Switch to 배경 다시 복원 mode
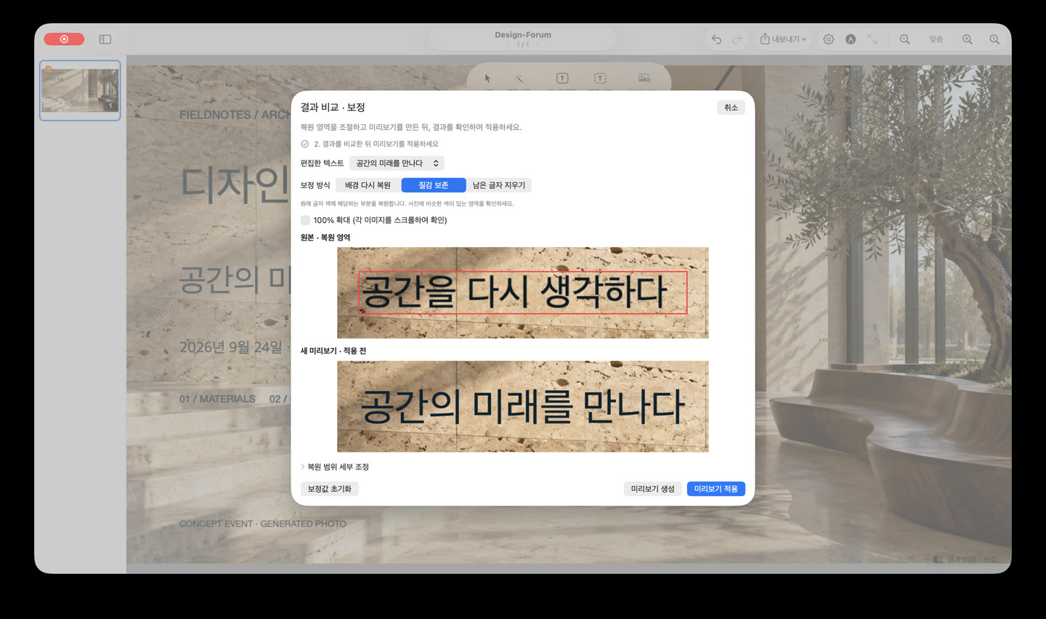Image resolution: width=1046 pixels, height=619 pixels. pos(368,185)
